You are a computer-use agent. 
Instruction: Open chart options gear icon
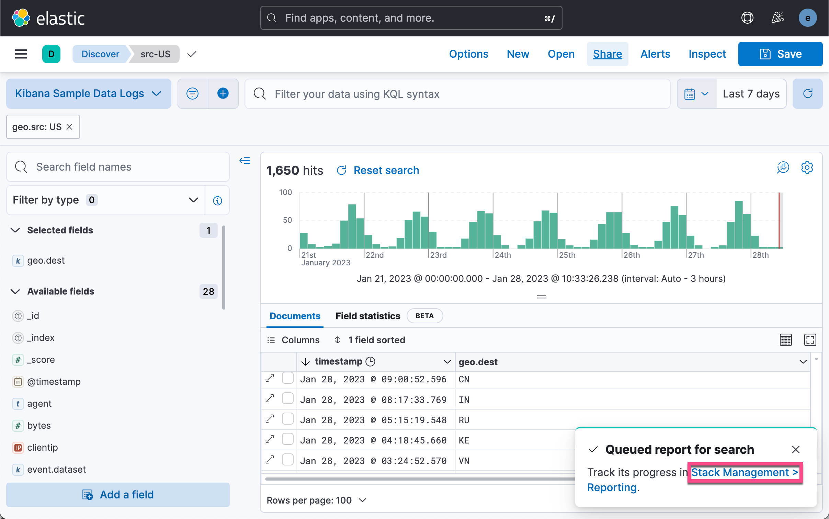(807, 168)
